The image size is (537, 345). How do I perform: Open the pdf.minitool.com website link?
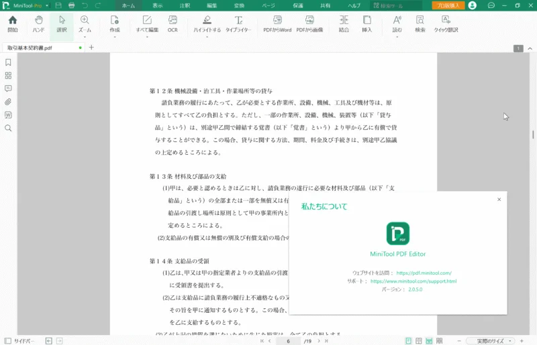pyautogui.click(x=424, y=273)
